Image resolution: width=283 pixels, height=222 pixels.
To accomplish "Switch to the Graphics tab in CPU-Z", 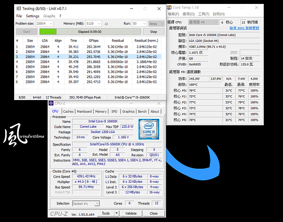I will [128, 111].
